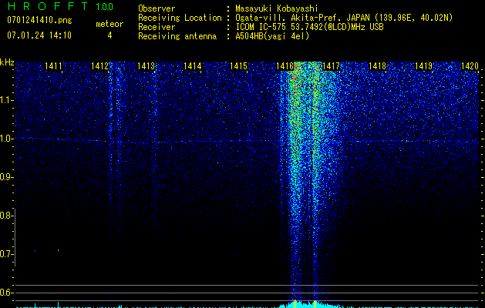Click the 'Receiving Location' field label
Viewport: 485px width, 308px height.
tap(180, 18)
